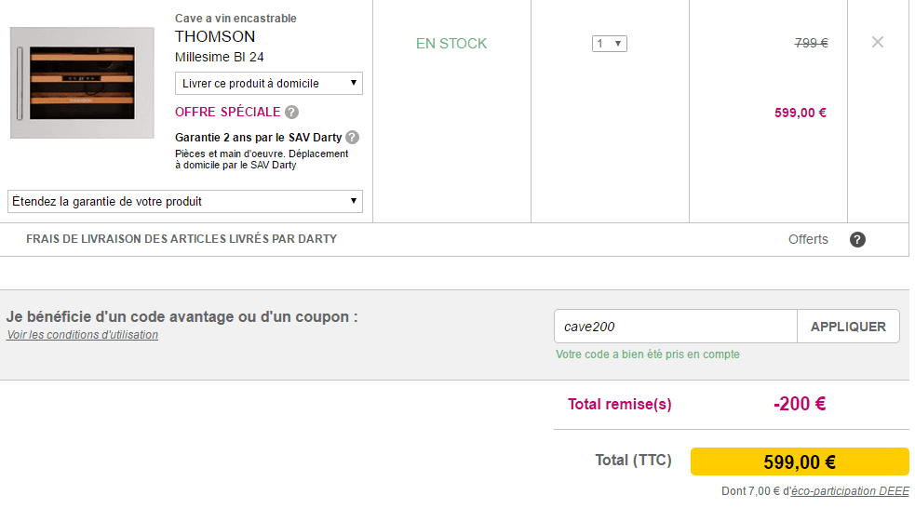Focus the coupon code field containing cave200
Viewport: 915px width, 508px height.
coord(675,327)
